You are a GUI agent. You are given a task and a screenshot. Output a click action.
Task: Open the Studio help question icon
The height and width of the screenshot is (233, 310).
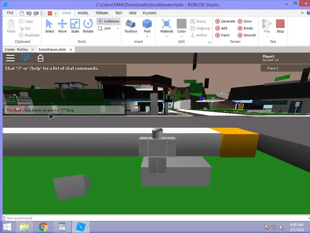tap(308, 13)
